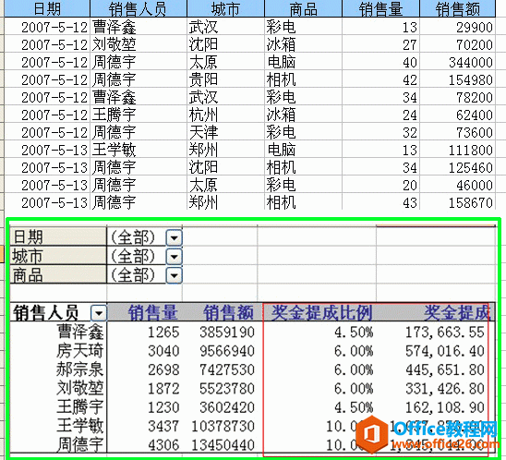This screenshot has width=506, height=460.
Task: Select pivot row label 郝宗泉
Action: (x=80, y=369)
